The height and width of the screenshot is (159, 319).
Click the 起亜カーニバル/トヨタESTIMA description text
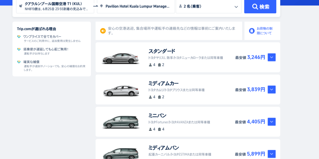coord(180,155)
